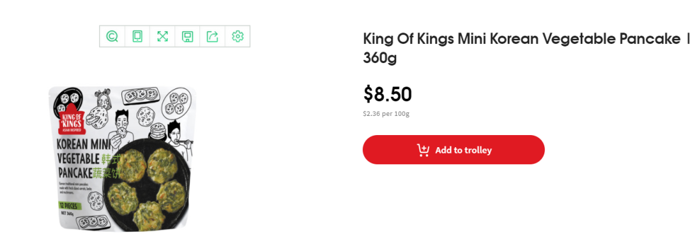The width and height of the screenshot is (690, 251).
Task: Click the Add to trolley label text
Action: tap(463, 150)
